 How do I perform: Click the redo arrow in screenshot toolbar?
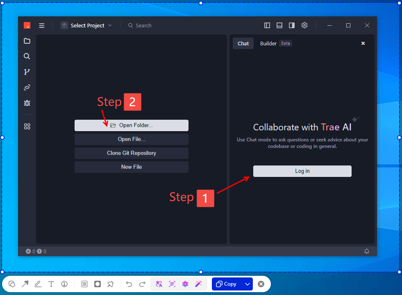[x=142, y=284]
